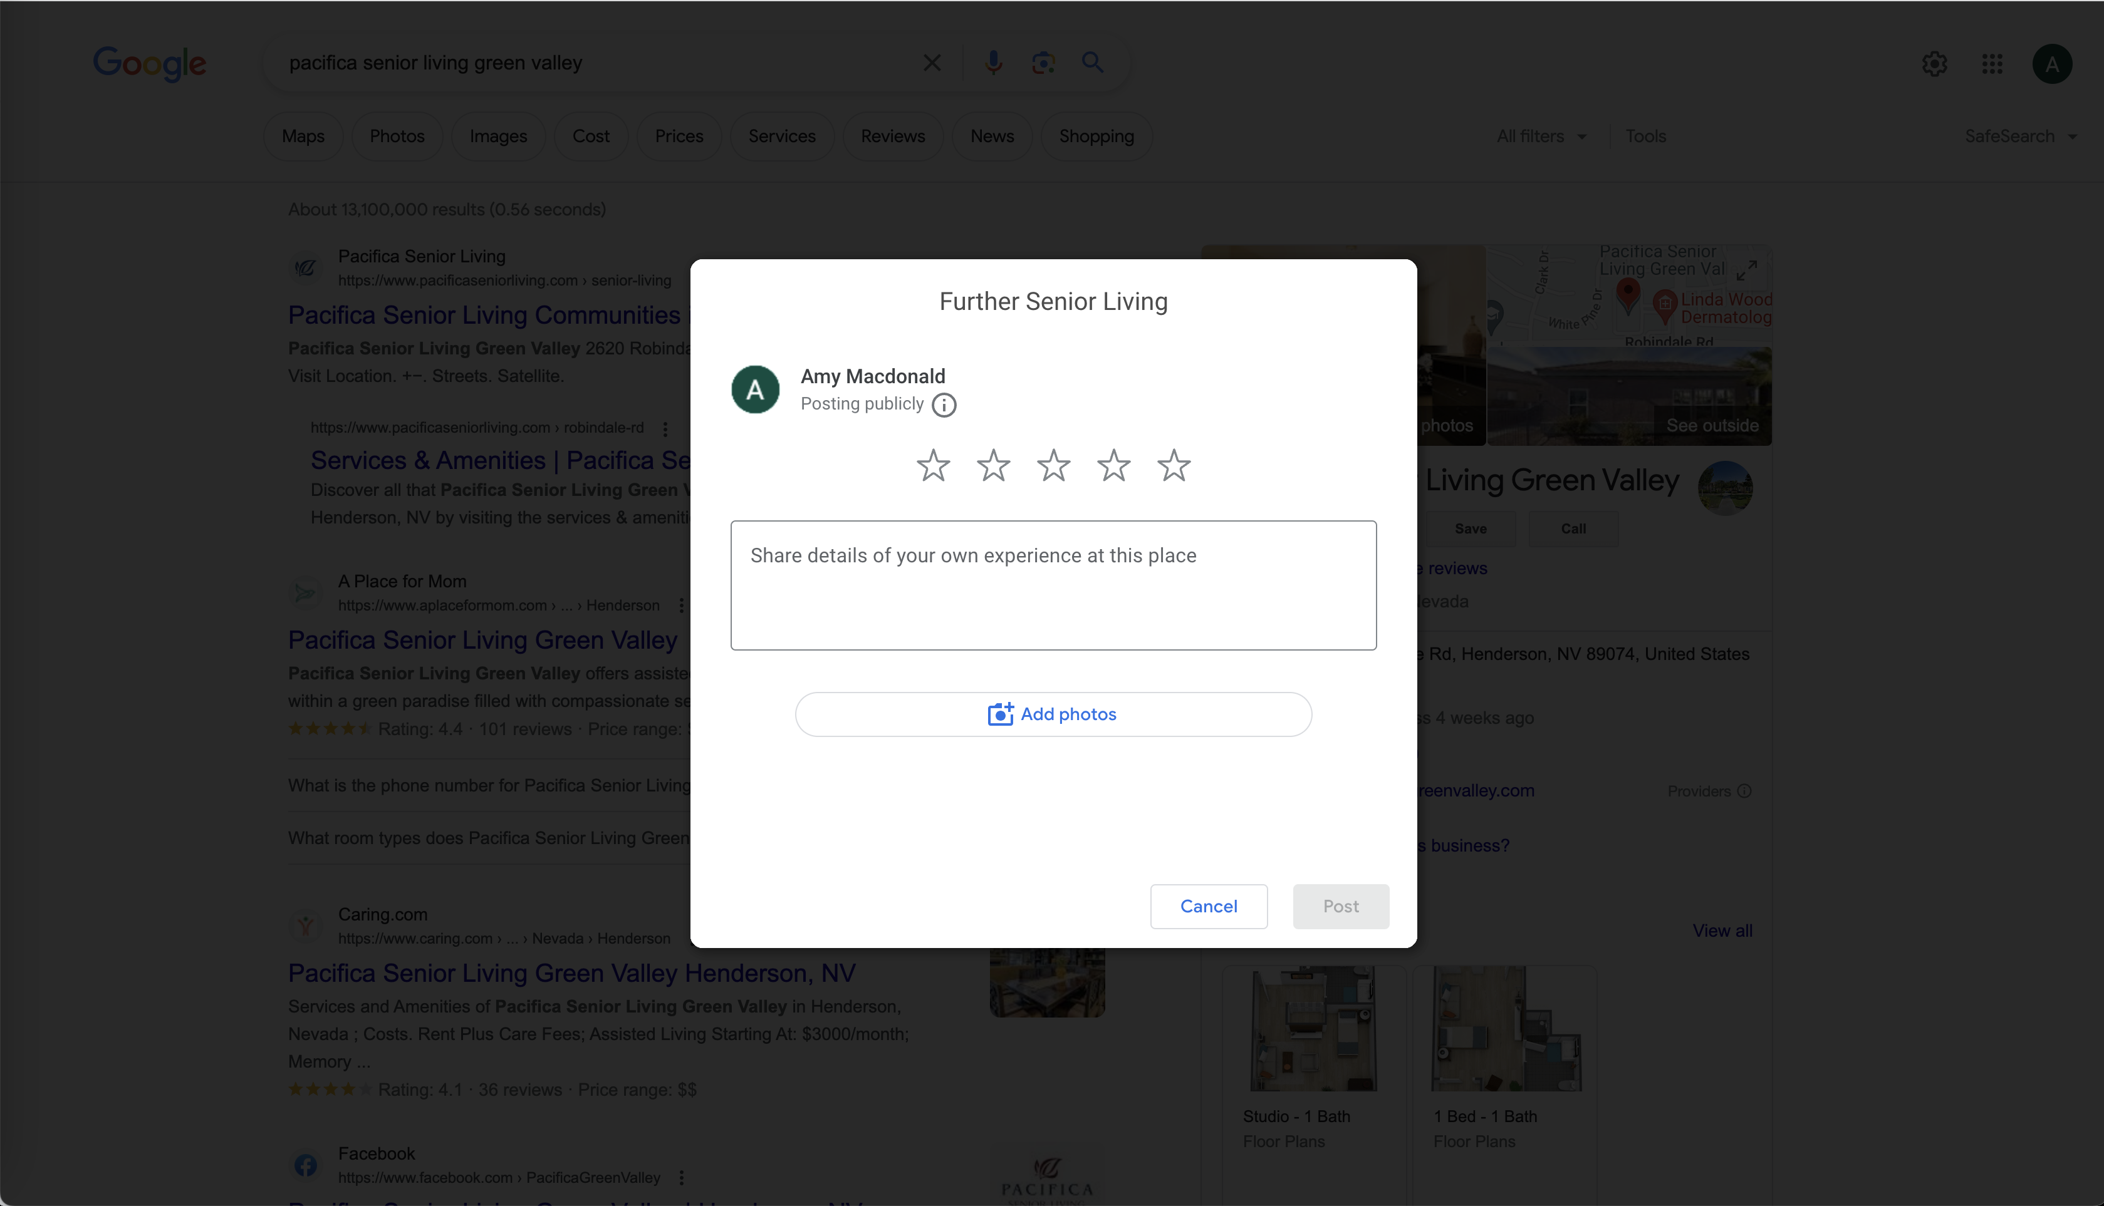Screen dimensions: 2104x1206
Task: Show info about posting publicly
Action: pos(944,405)
